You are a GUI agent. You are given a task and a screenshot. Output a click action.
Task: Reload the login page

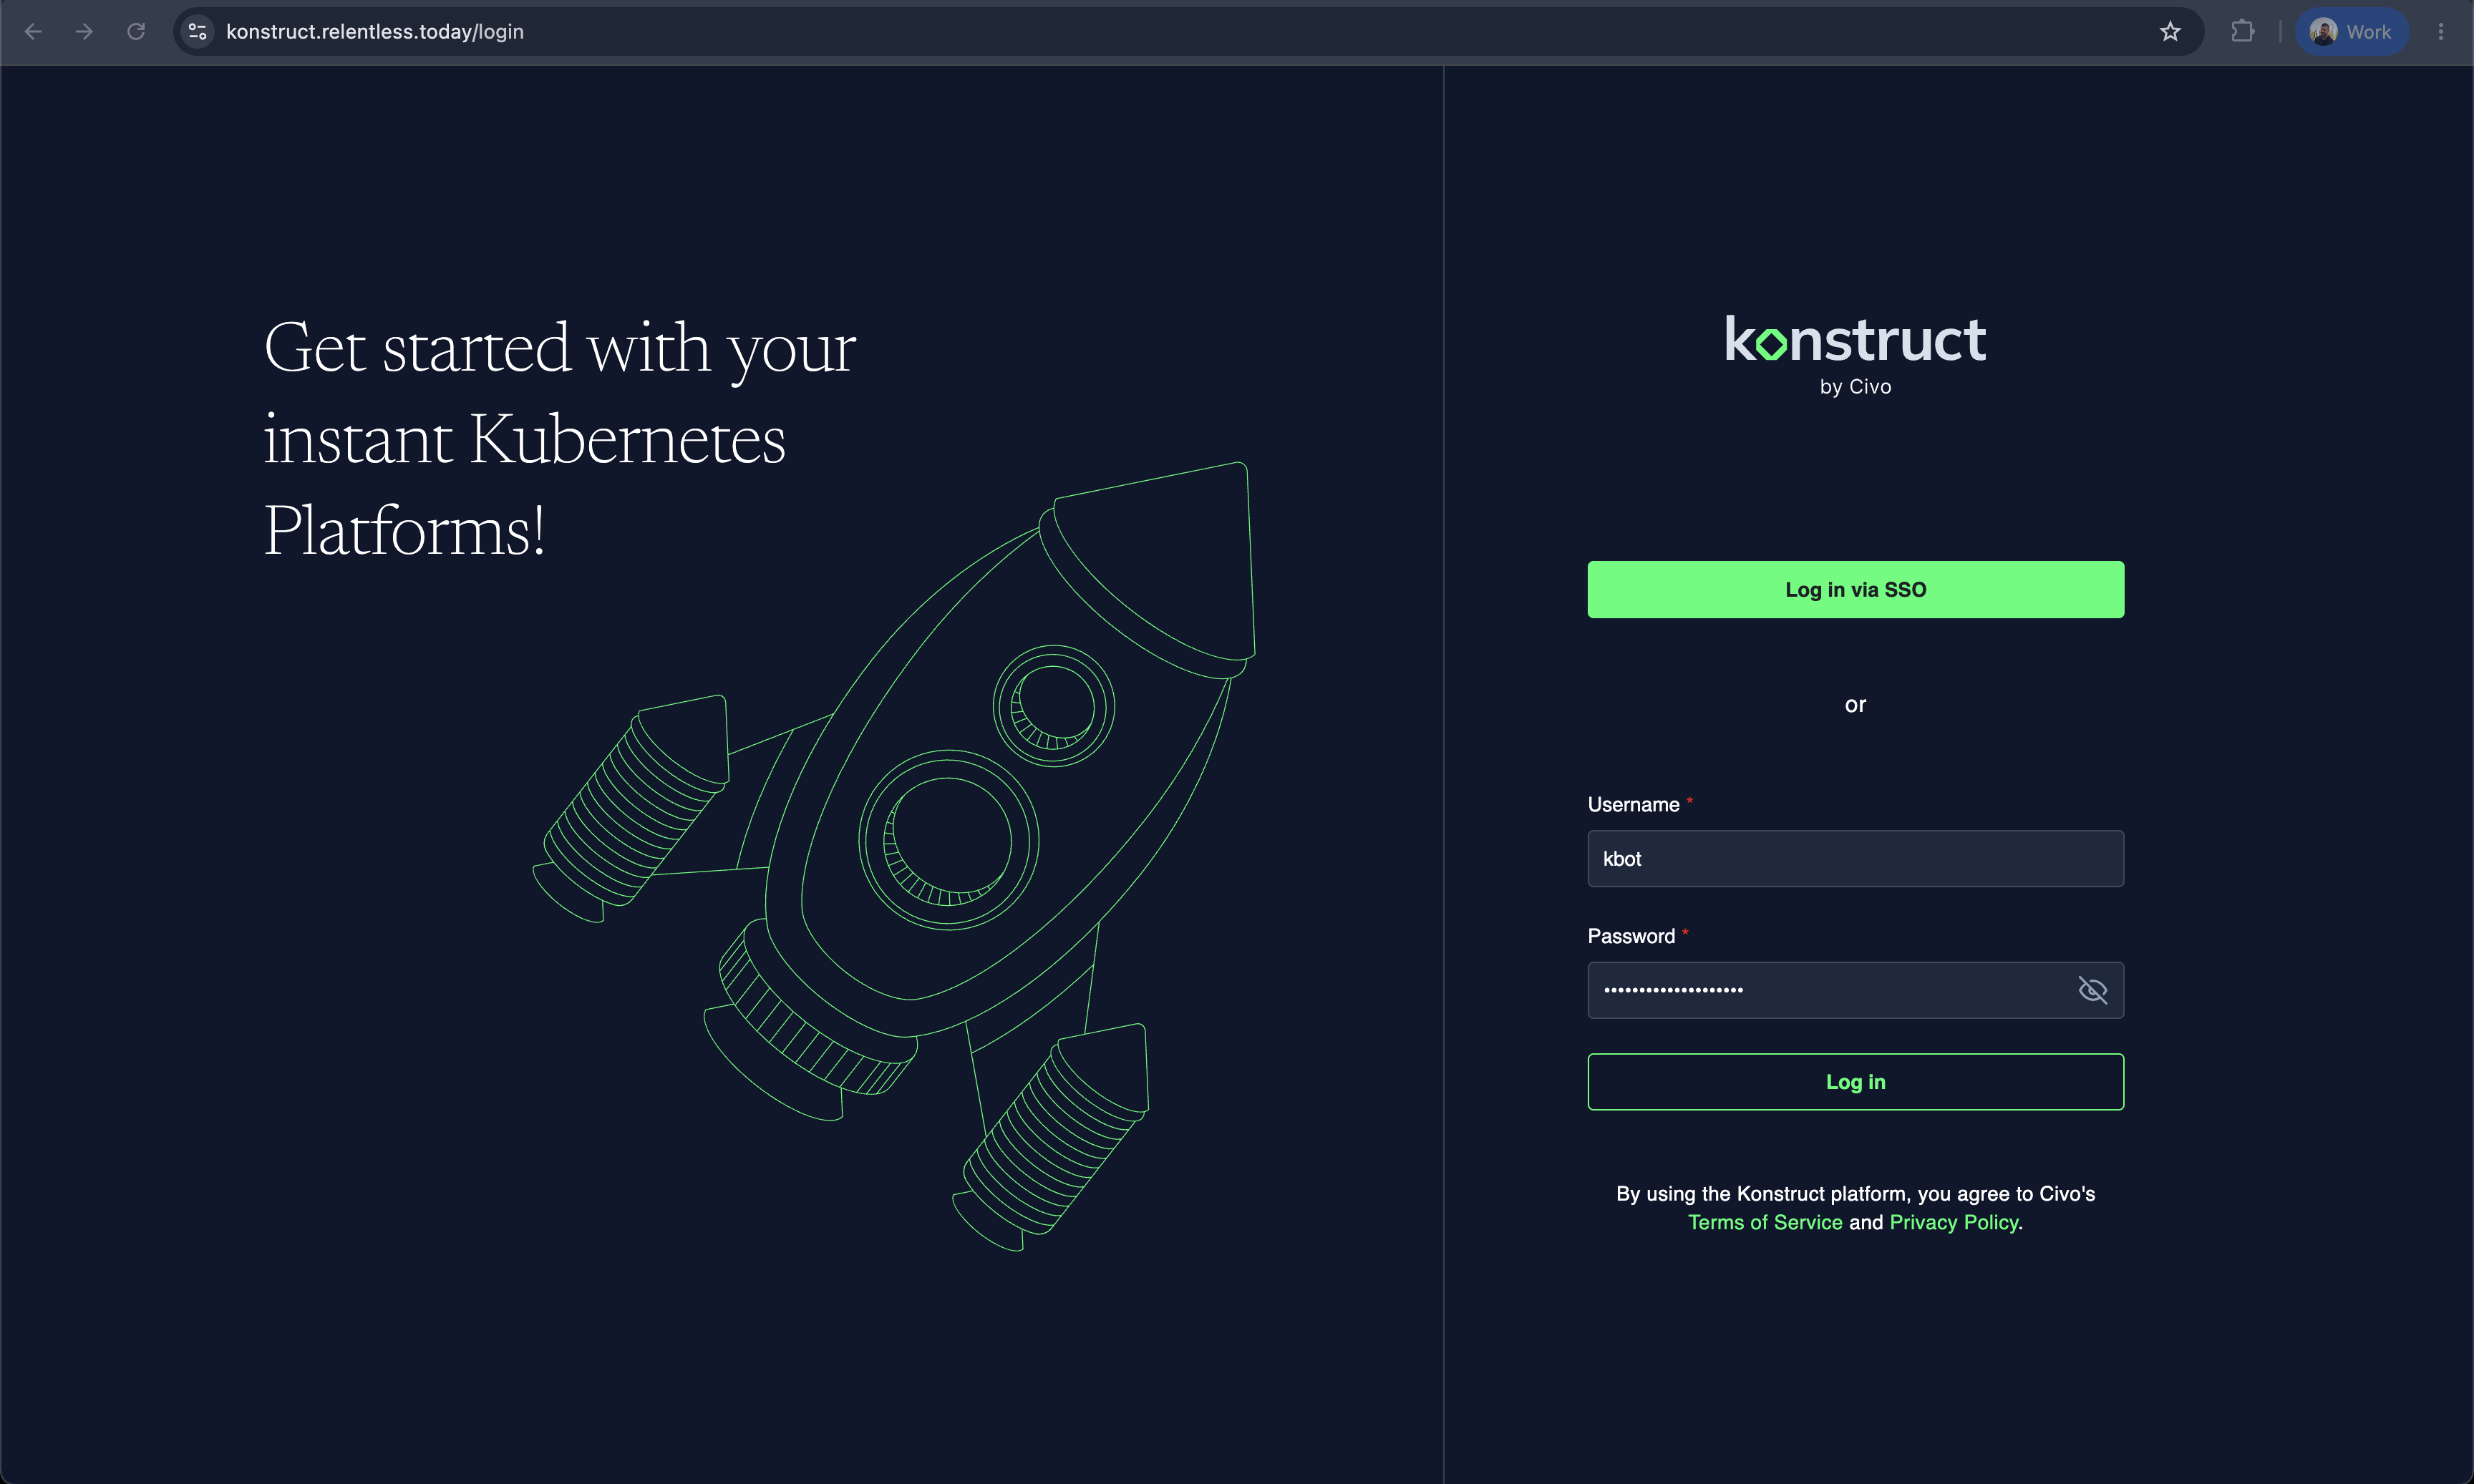136,32
